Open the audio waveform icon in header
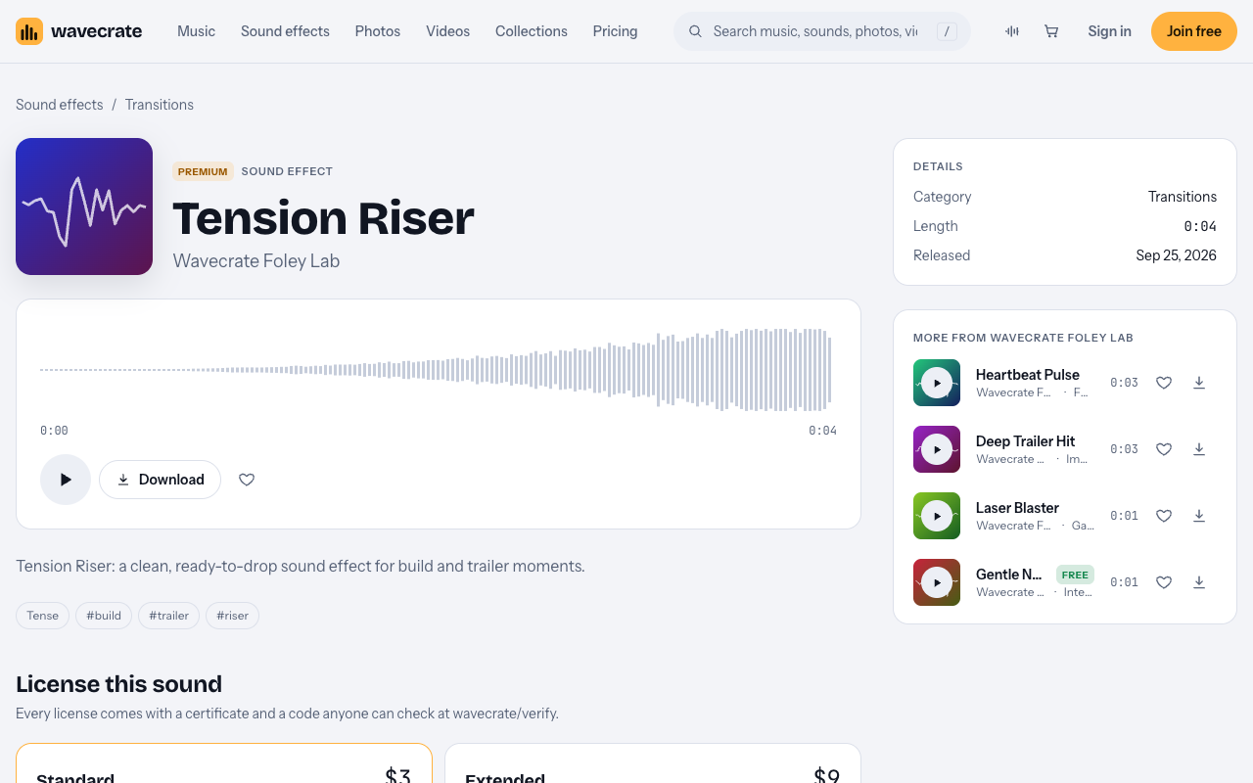1253x783 pixels. coord(1012,31)
